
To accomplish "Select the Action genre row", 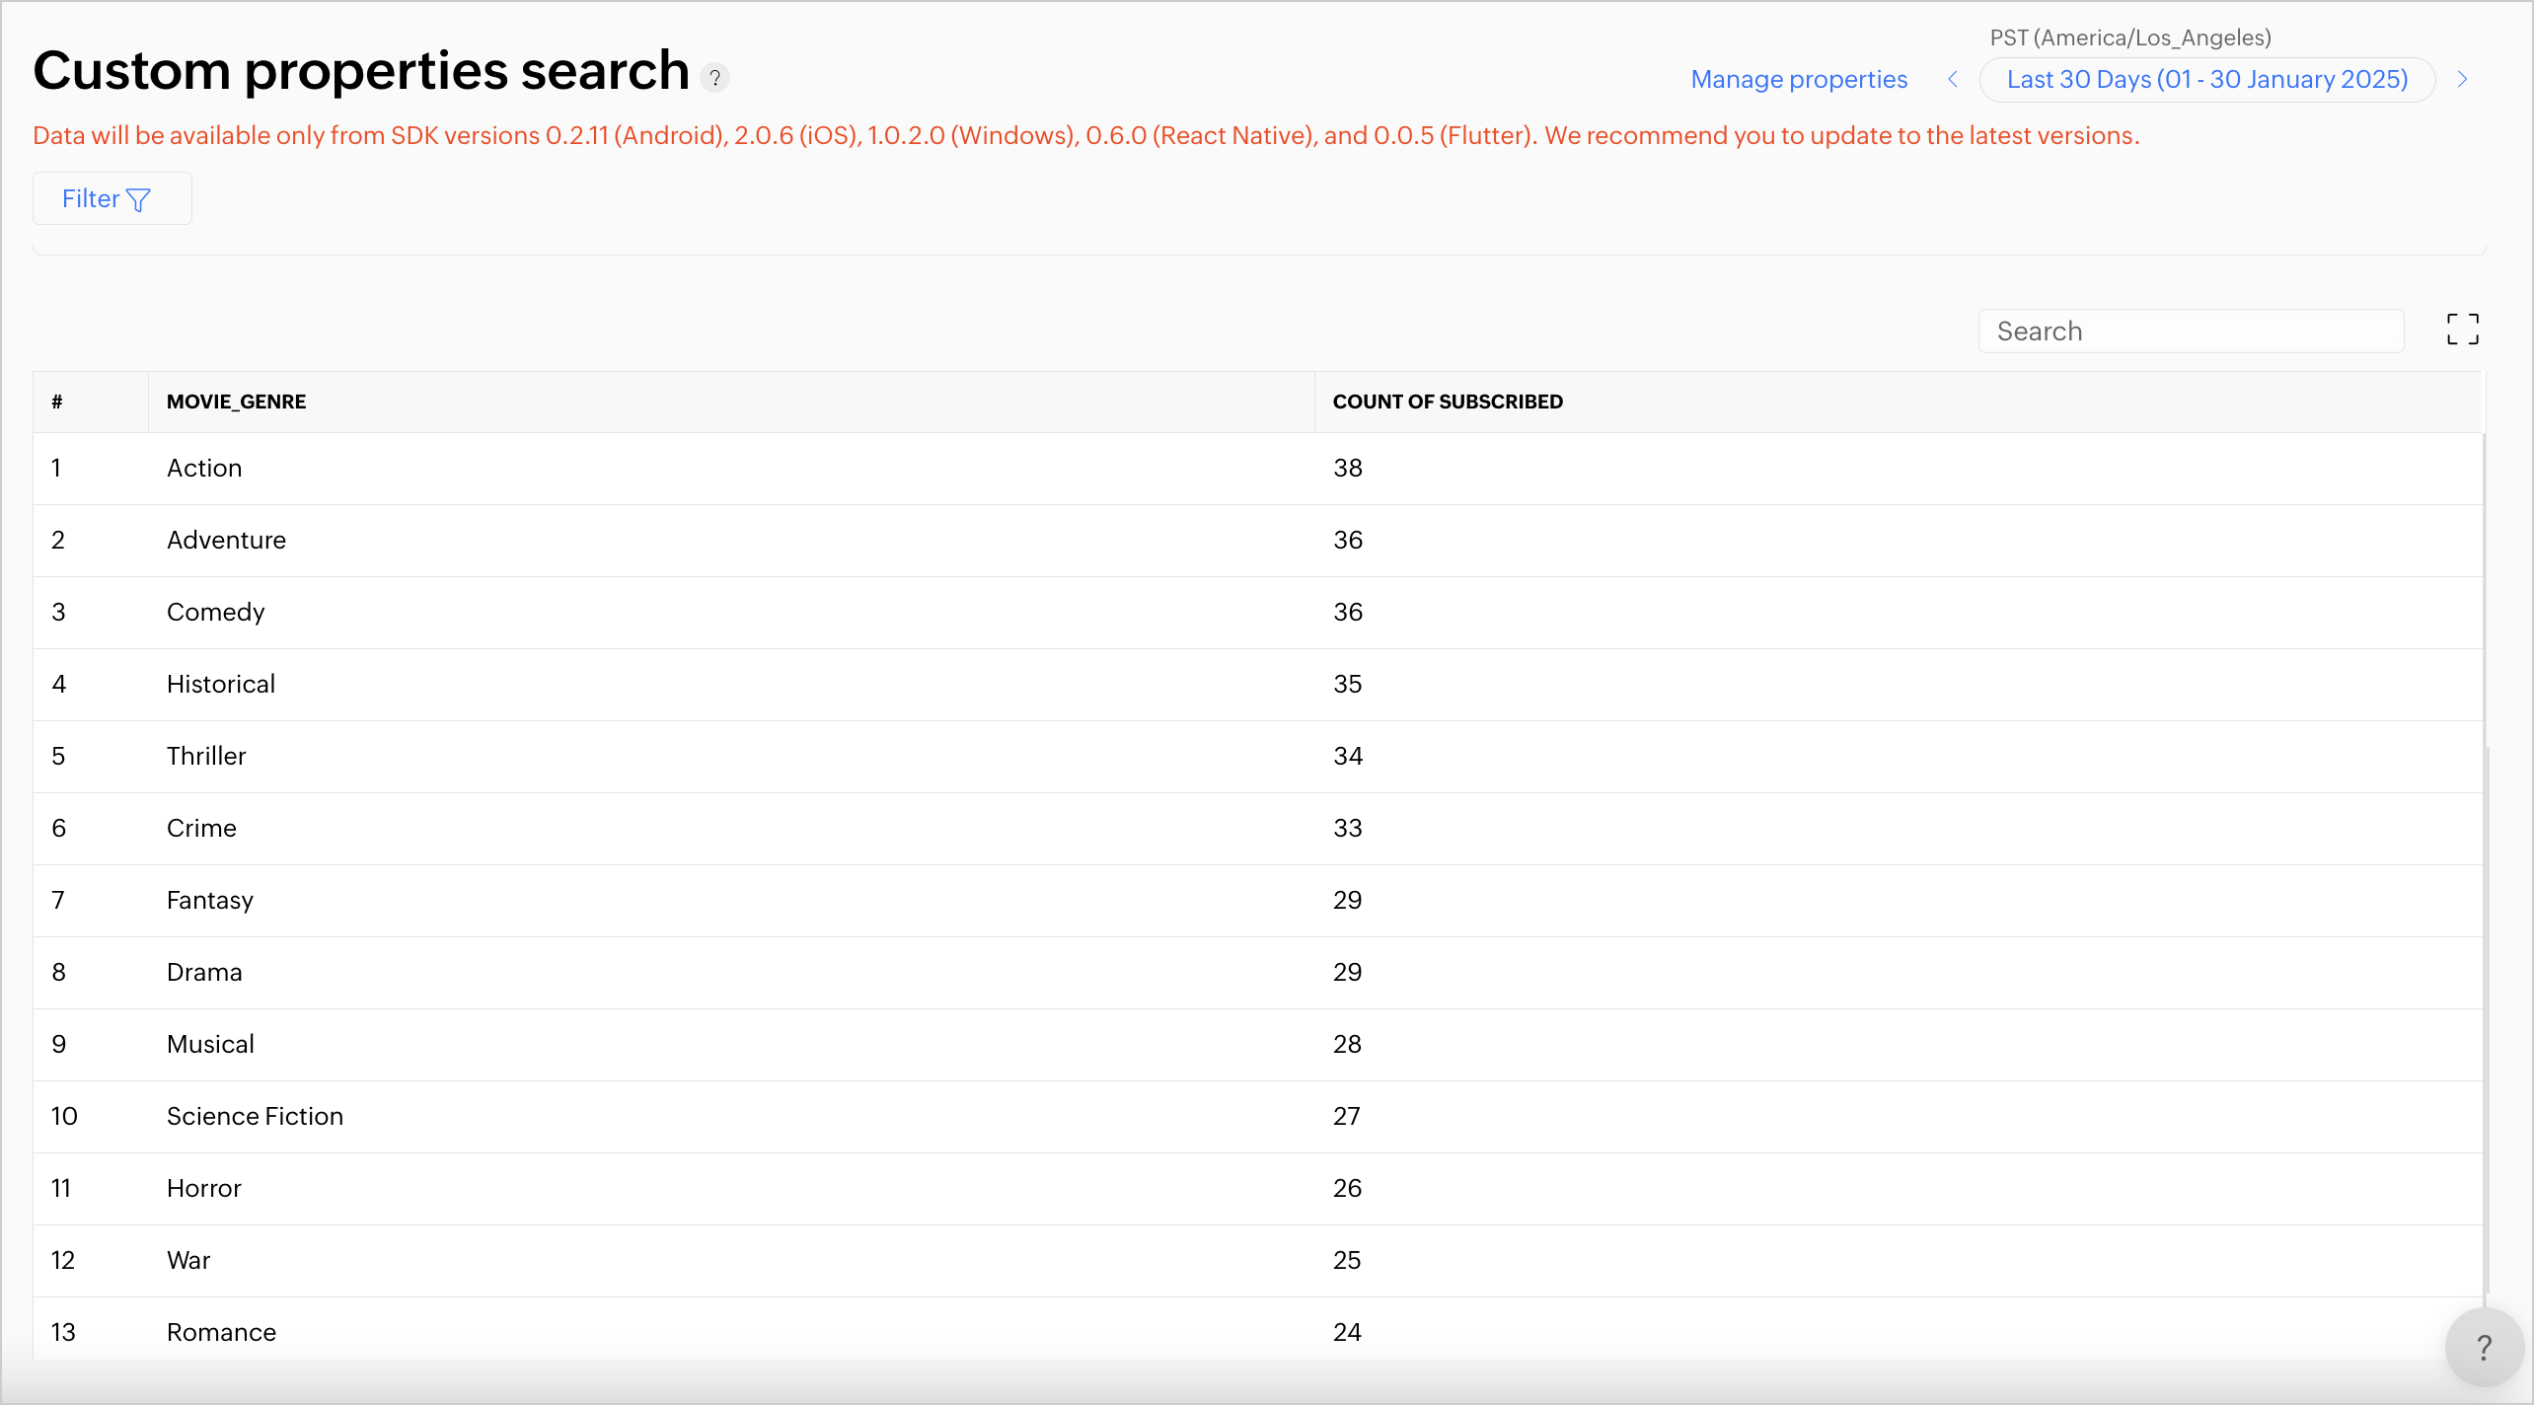I will tap(204, 468).
